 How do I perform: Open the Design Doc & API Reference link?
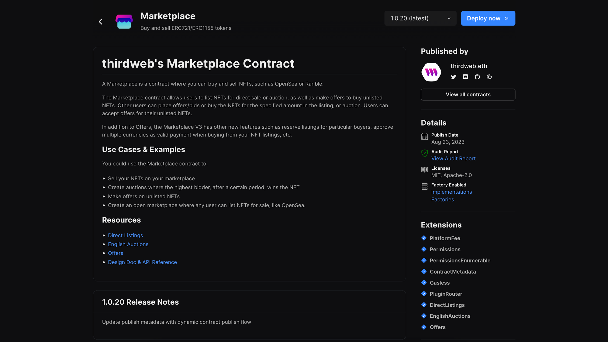(142, 262)
